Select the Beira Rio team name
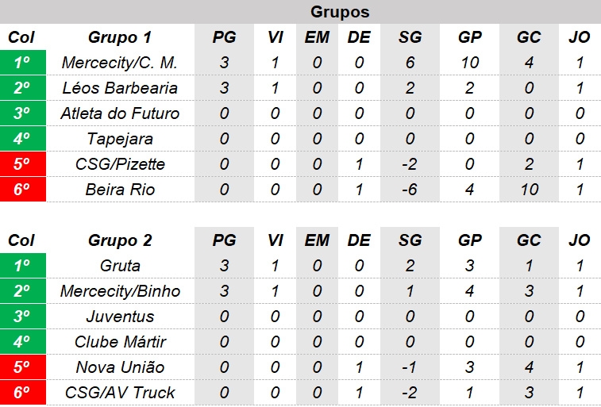The height and width of the screenshot is (407, 601). pyautogui.click(x=120, y=189)
